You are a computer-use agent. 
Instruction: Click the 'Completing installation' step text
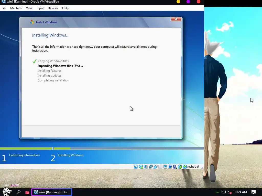(x=53, y=80)
